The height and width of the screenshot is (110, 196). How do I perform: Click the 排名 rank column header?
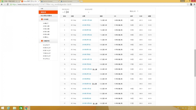[x=65, y=16]
